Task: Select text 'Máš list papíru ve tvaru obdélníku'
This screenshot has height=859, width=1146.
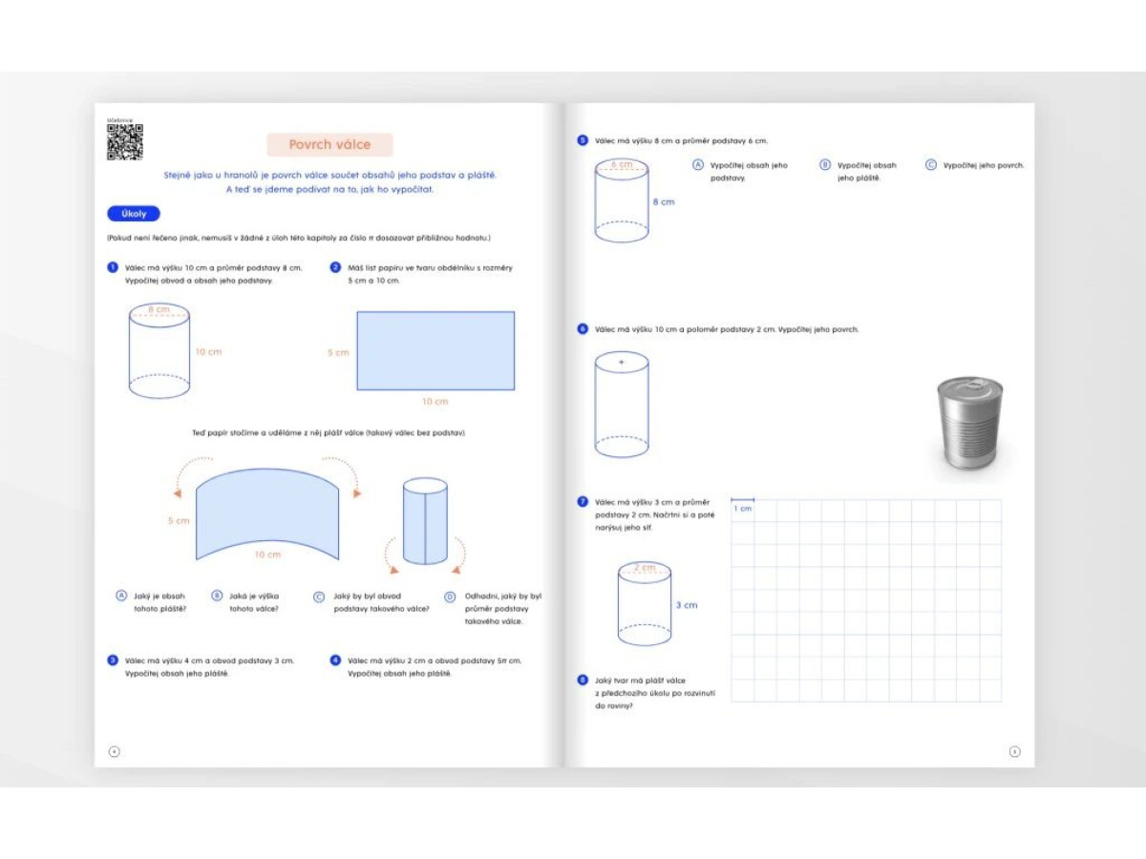Action: coord(430,268)
